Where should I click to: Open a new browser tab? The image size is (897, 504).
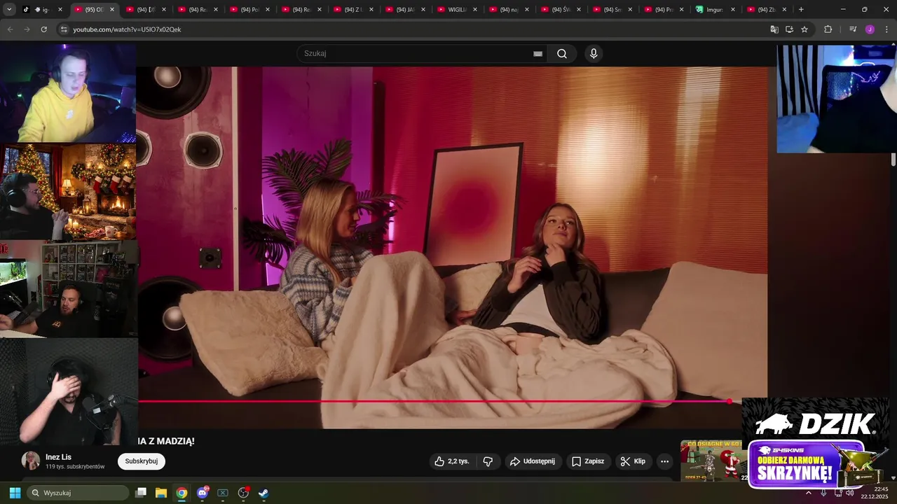point(801,10)
